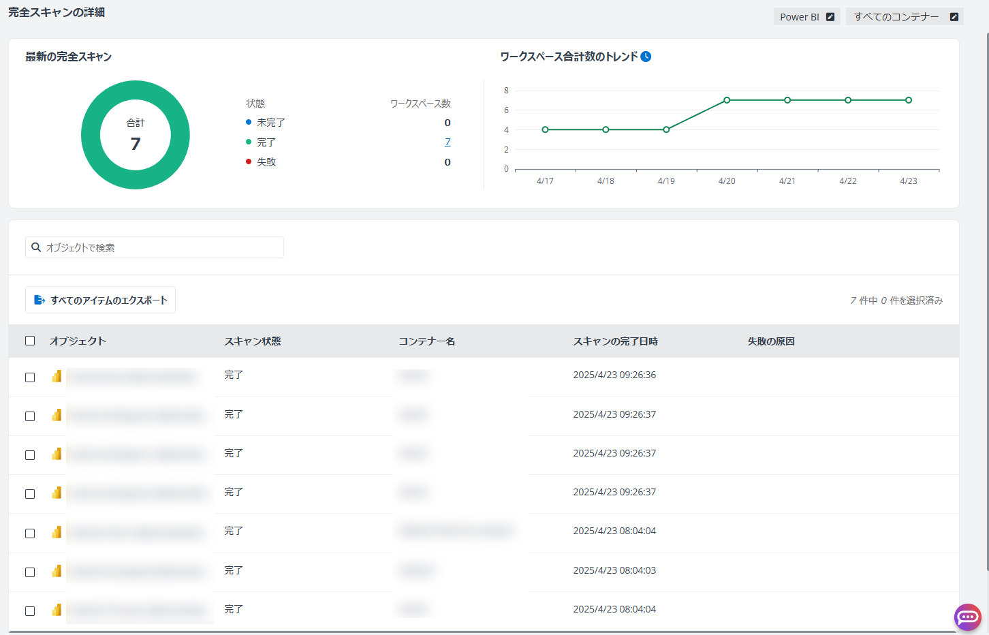Open the 完了 workspace count link 7
The image size is (989, 635).
(448, 142)
